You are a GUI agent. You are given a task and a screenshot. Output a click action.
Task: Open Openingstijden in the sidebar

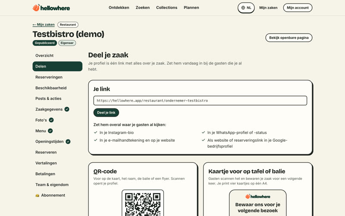[57, 142]
